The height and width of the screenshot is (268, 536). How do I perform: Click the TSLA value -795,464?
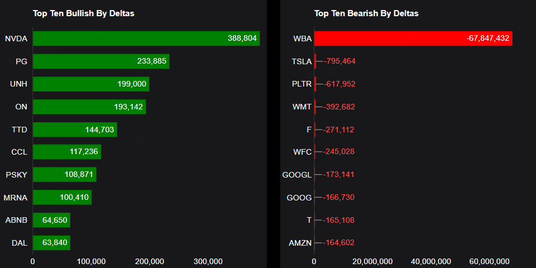pyautogui.click(x=339, y=61)
